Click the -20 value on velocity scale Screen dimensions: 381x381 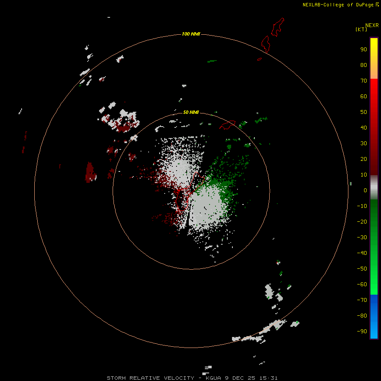click(362, 222)
